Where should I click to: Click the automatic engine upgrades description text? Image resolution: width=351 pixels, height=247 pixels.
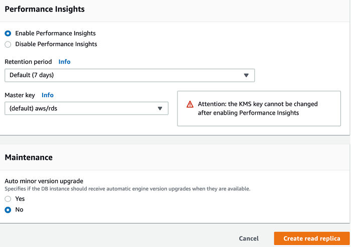coord(127,189)
